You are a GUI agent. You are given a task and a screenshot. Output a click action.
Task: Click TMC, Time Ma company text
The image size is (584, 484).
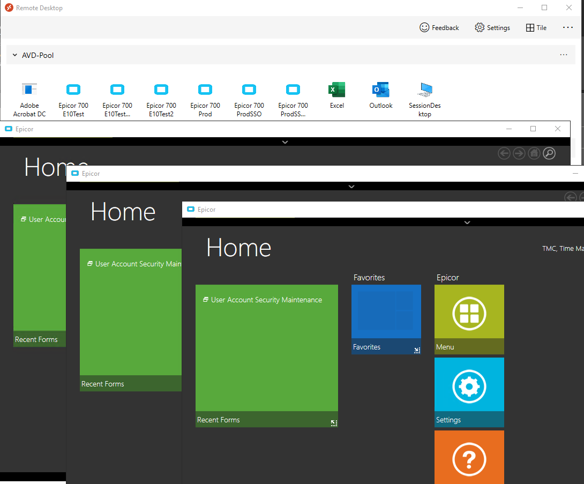pyautogui.click(x=563, y=249)
